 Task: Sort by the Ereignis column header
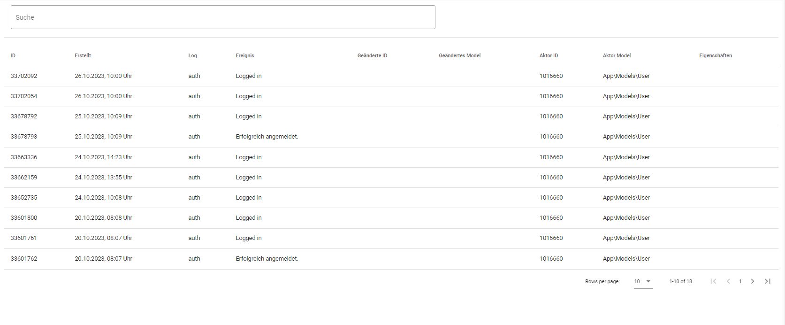245,55
